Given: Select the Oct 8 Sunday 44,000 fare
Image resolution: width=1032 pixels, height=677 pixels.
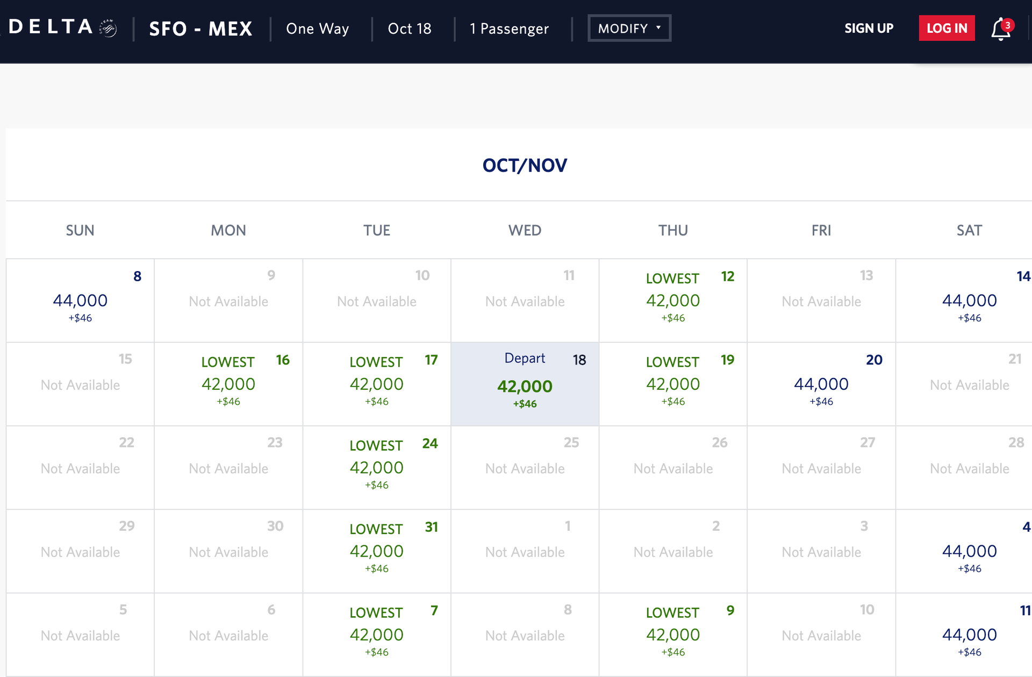Looking at the screenshot, I should tap(81, 299).
